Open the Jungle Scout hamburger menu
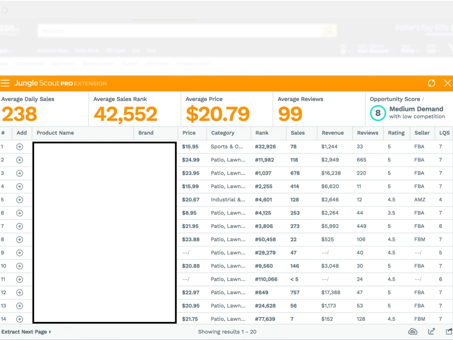This screenshot has width=453, height=340. point(5,83)
